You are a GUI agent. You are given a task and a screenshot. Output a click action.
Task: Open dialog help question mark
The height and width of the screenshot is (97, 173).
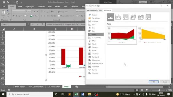click(162, 6)
